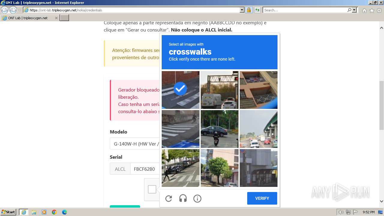Viewport: 384px width, 216px height.
Task: Open the search provider dropdown arrow
Action: click(x=354, y=10)
